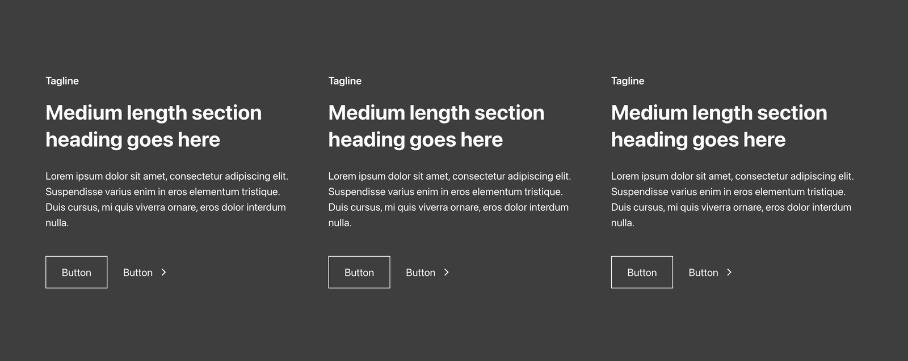
Task: Select the Tagline label in the left column
Action: coord(62,81)
